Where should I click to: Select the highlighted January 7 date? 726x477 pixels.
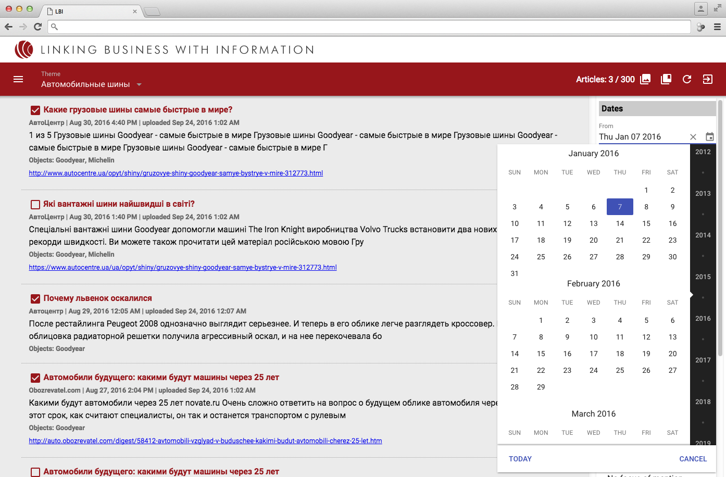[x=620, y=207]
